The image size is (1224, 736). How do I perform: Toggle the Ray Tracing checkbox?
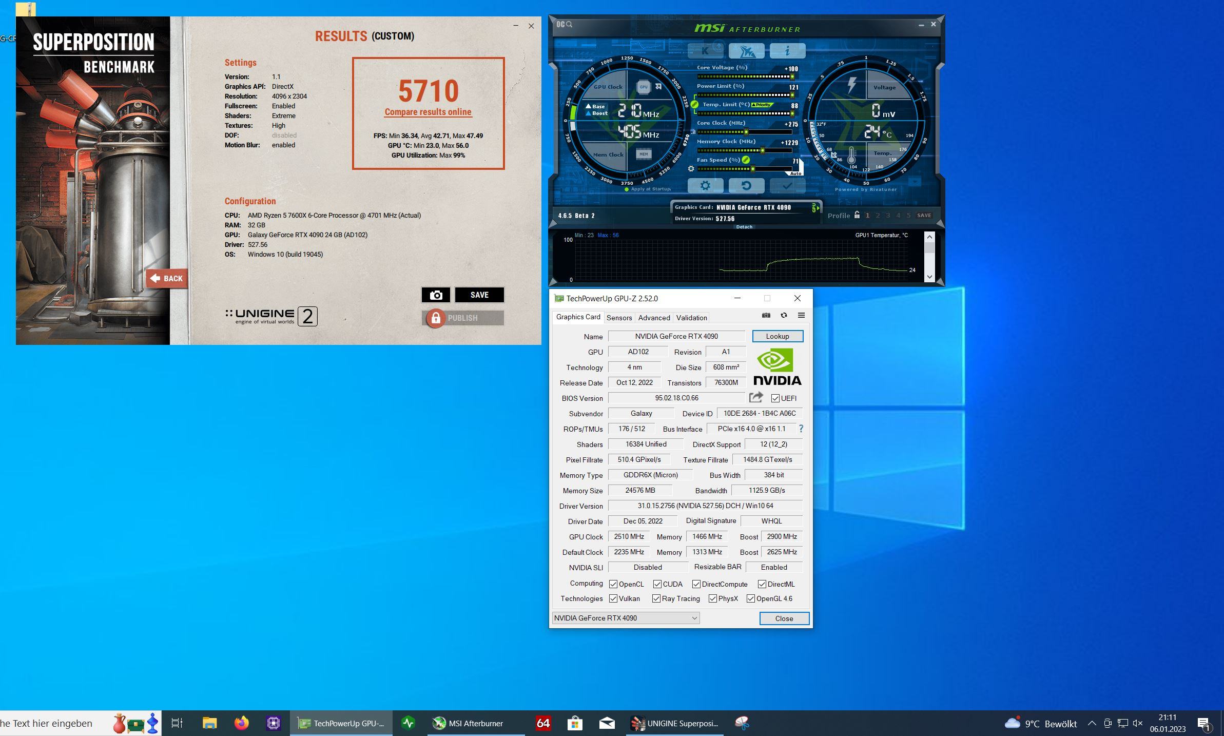pos(656,598)
